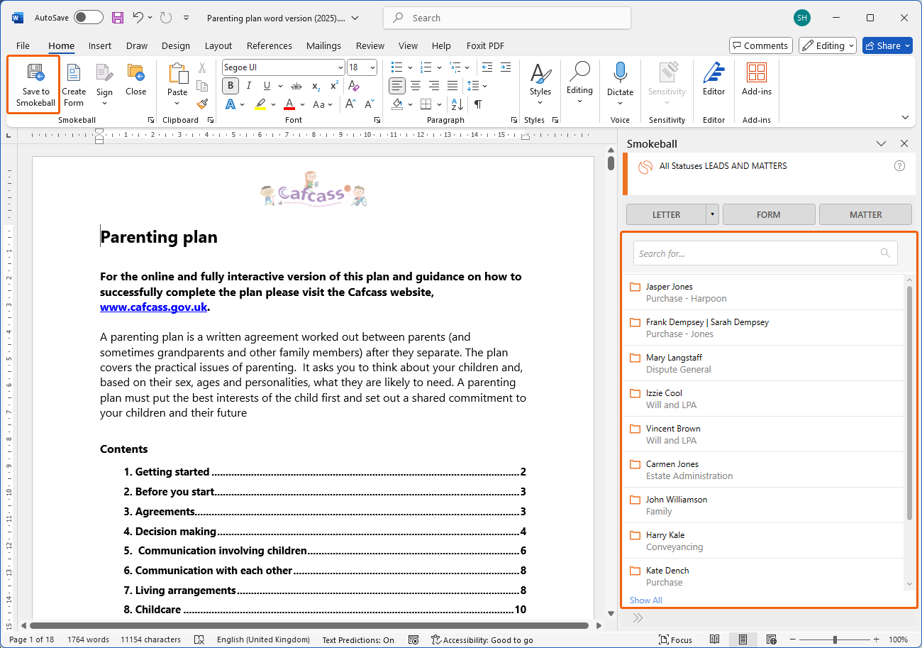Open Create Form in Smokeball group
The width and height of the screenshot is (922, 648).
click(74, 85)
